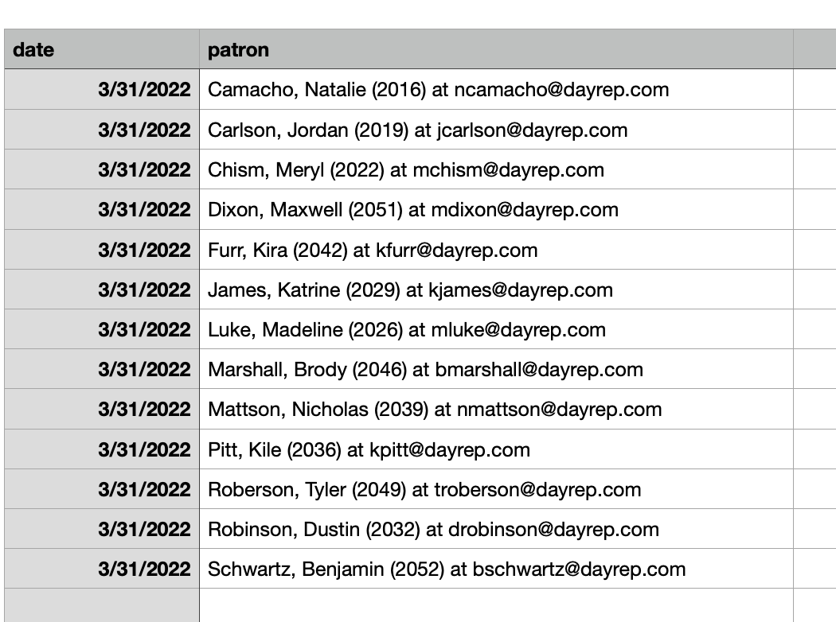Click the empty patron cell below Schwartz
This screenshot has width=836, height=622.
(x=495, y=605)
